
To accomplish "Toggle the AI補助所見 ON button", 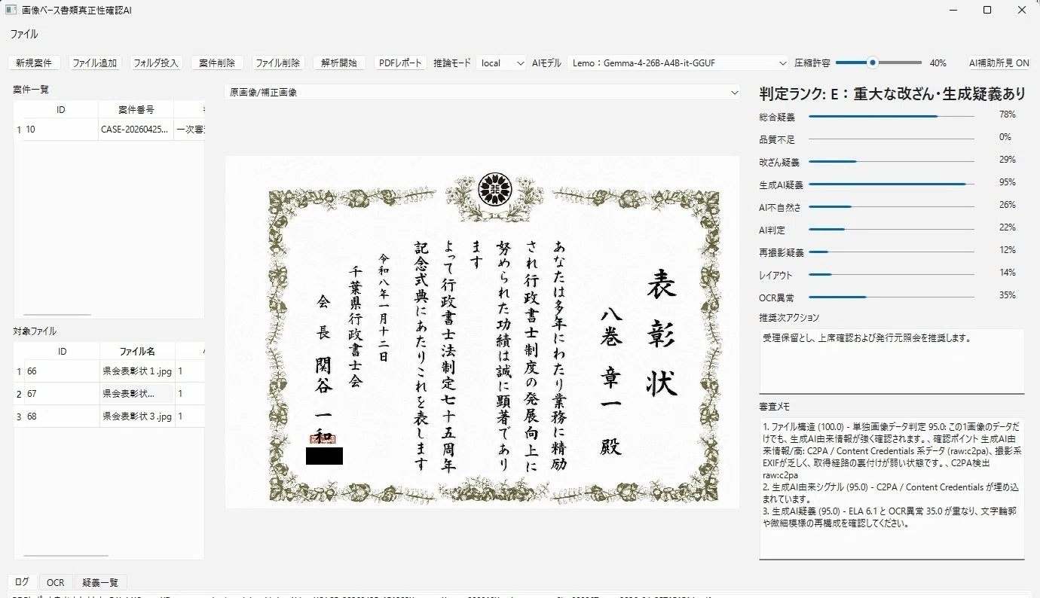I will tap(999, 63).
